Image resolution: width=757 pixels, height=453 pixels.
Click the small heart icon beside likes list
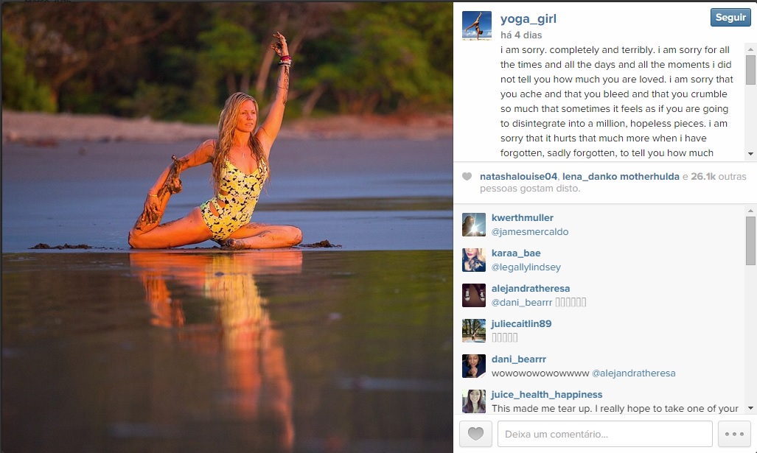pos(467,177)
